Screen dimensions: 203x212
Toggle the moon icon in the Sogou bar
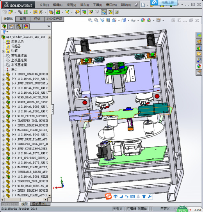[x=121, y=196]
